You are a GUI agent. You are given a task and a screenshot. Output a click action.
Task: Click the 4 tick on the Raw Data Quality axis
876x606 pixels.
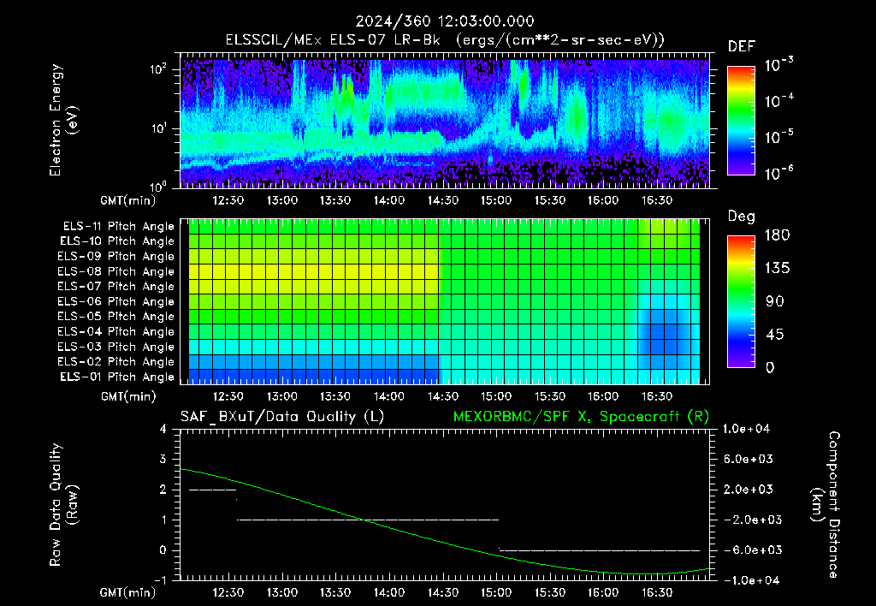[163, 429]
